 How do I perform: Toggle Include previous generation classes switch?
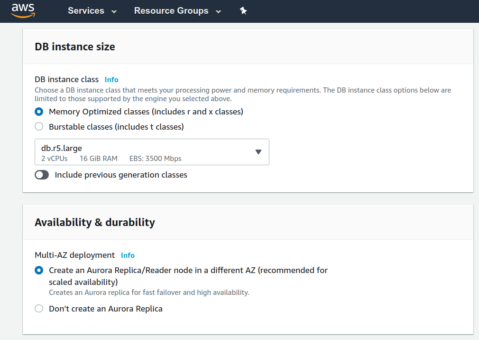[42, 175]
